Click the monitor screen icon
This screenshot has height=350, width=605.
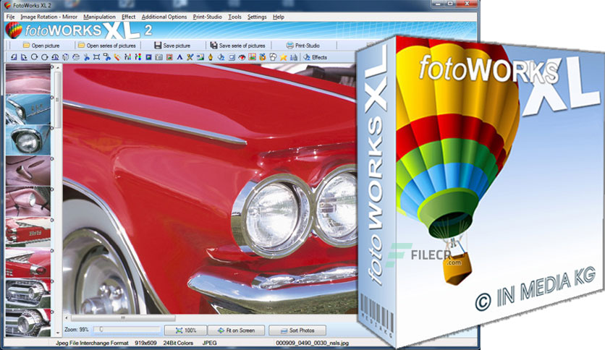[232, 57]
